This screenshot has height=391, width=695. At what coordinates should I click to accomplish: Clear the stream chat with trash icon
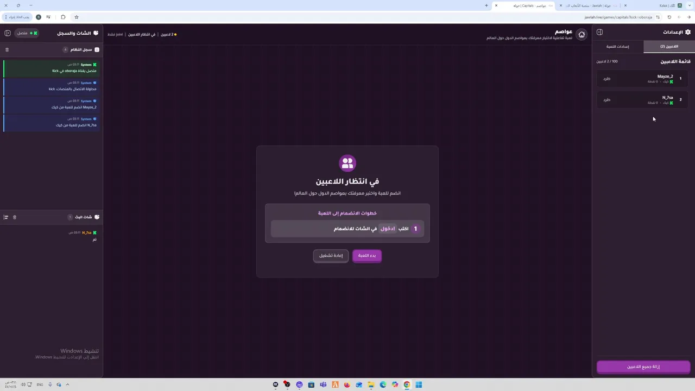[15, 217]
